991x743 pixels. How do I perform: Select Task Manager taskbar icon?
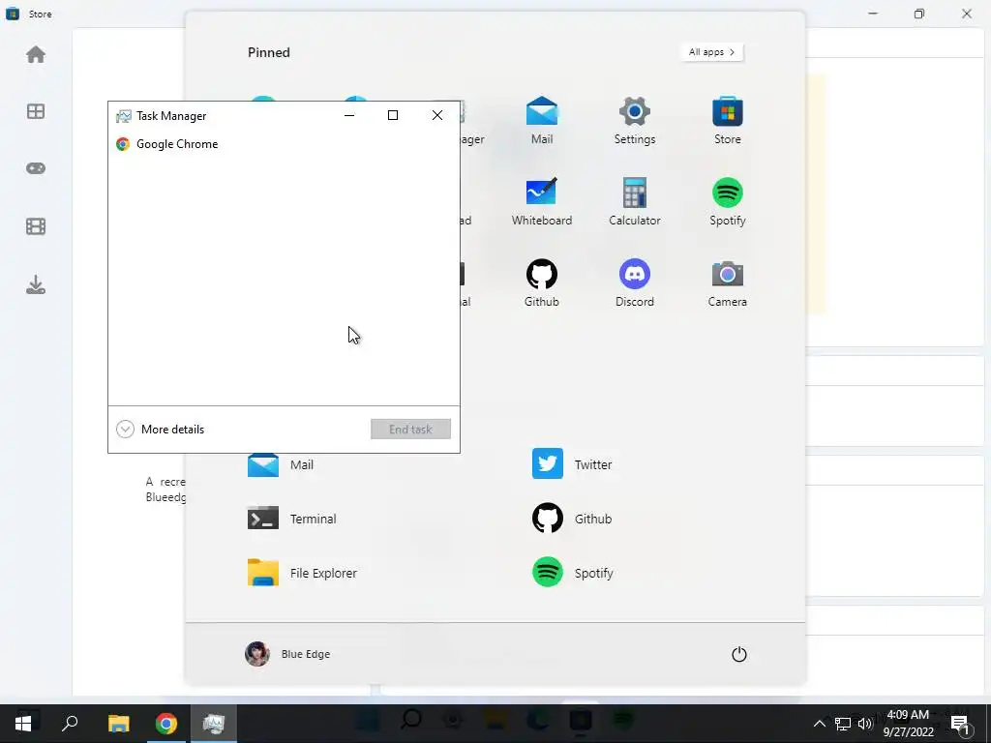tap(214, 724)
